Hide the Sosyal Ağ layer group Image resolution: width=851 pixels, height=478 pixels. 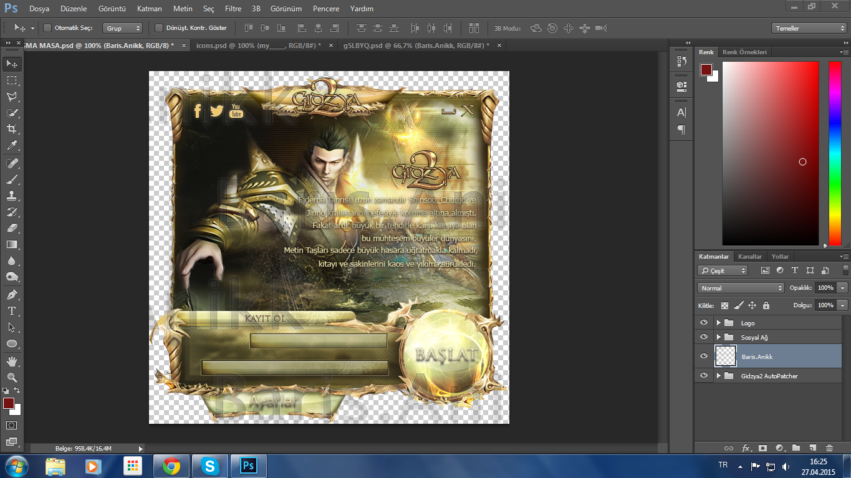[704, 337]
